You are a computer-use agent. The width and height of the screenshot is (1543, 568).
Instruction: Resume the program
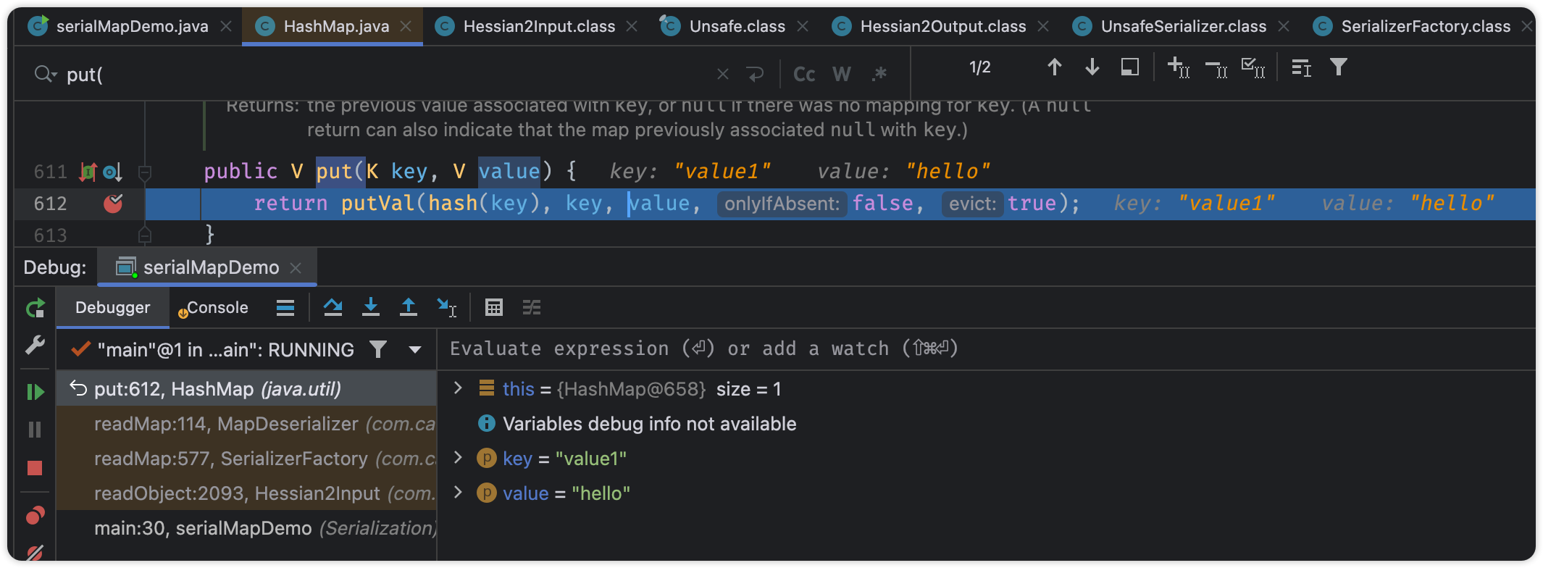point(35,392)
